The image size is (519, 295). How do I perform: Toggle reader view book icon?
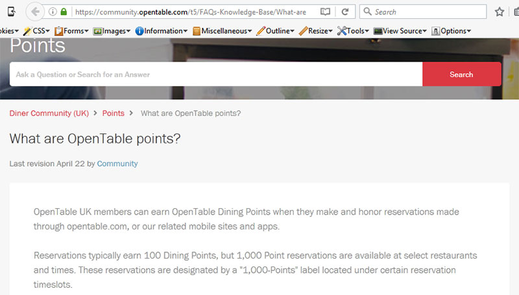[326, 12]
